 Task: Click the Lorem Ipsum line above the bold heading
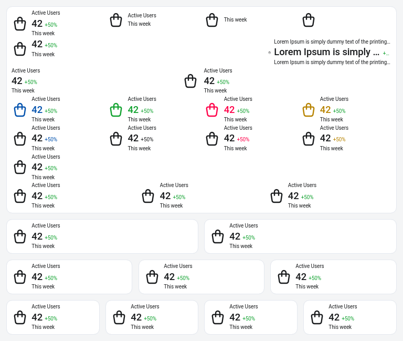[332, 42]
